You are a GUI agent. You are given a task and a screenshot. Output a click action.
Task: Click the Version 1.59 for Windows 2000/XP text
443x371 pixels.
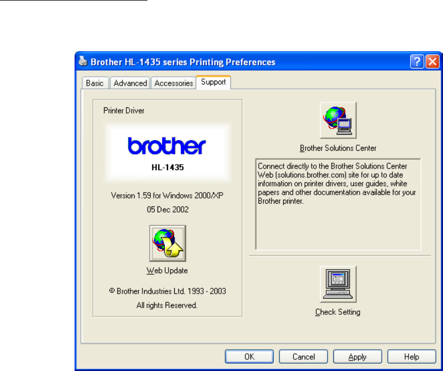tap(168, 195)
